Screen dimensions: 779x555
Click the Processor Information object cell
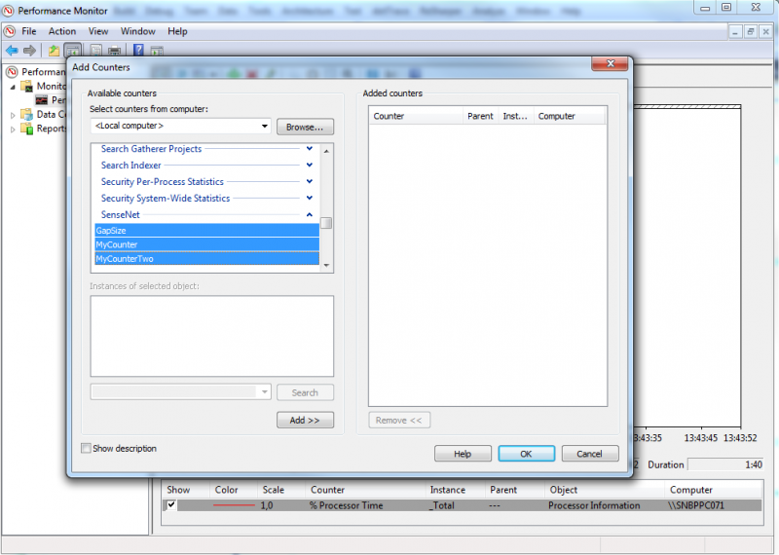point(594,505)
